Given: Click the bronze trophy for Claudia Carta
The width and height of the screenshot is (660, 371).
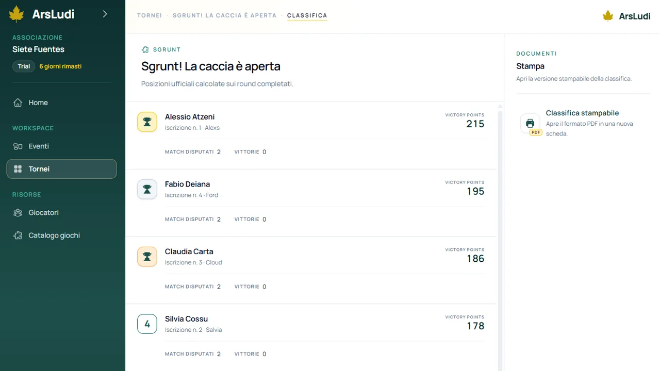Looking at the screenshot, I should coord(147,257).
